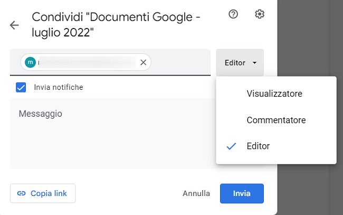Click the Copia link button
Image resolution: width=343 pixels, height=215 pixels.
(x=43, y=193)
